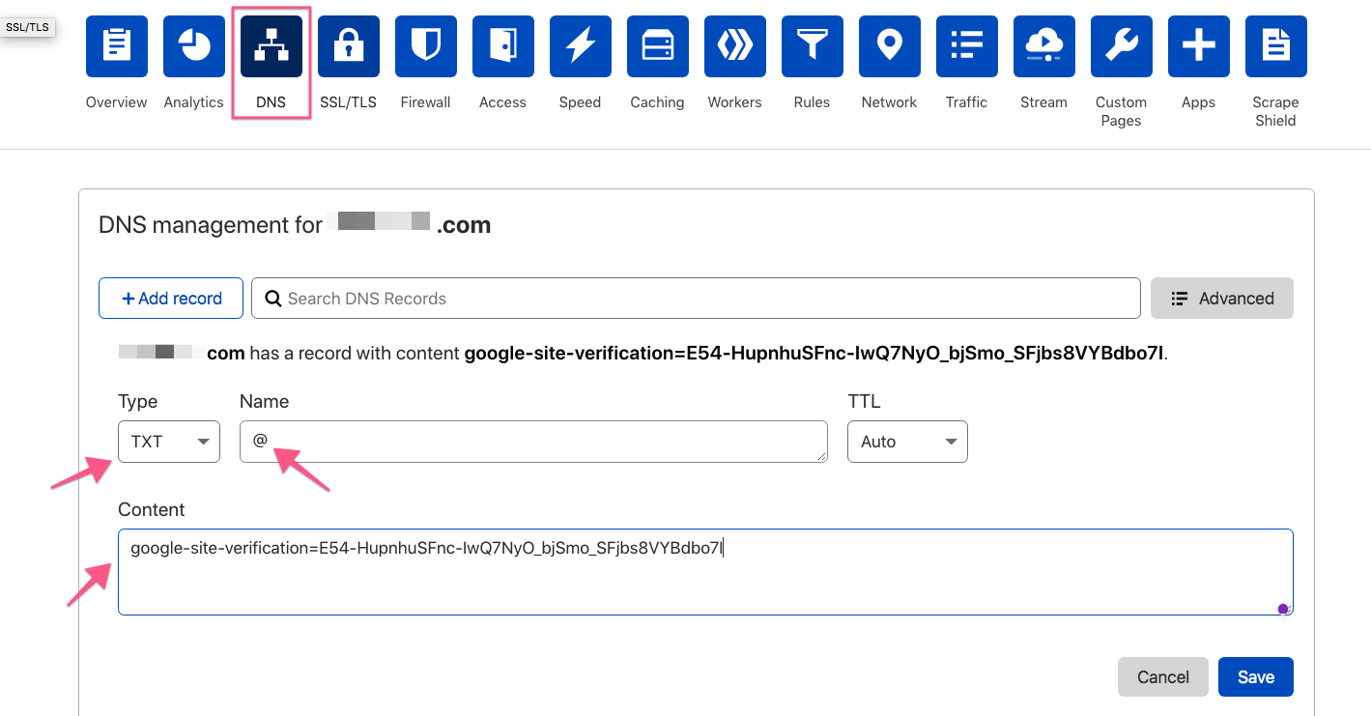The image size is (1371, 716).
Task: Click the Scrape Shield label
Action: [1276, 111]
